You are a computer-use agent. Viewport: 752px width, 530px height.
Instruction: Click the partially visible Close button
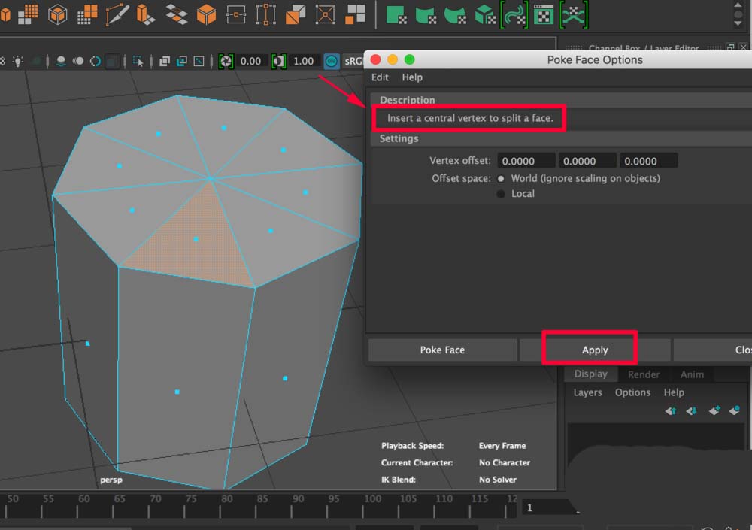(713, 350)
